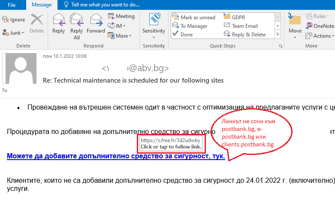Viewport: 335px width, 205px height.
Task: Select the Message ribbon tab
Action: [42, 5]
